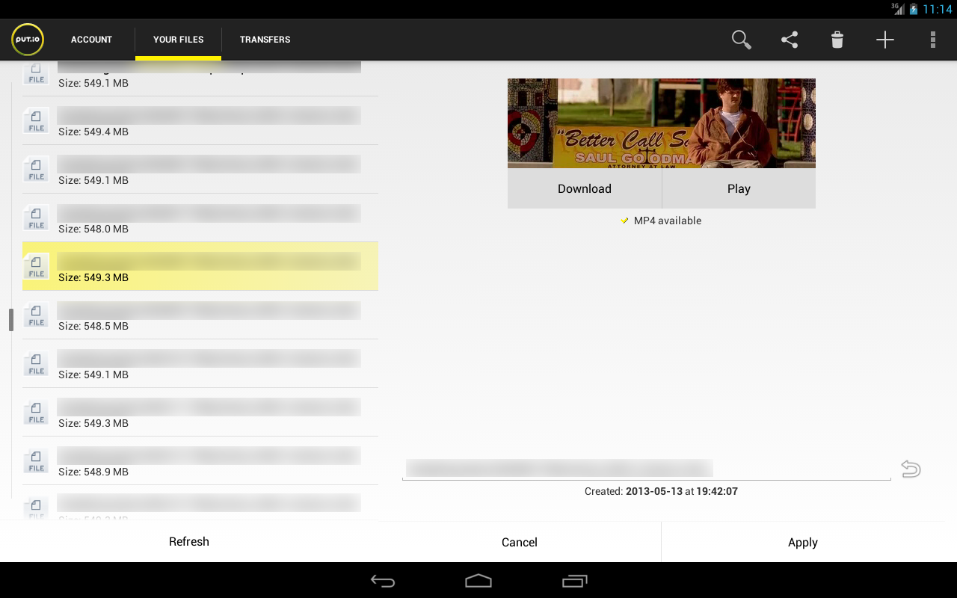The image size is (957, 598).
Task: Click file icon of the 548.9 MB row
Action: pos(36,460)
